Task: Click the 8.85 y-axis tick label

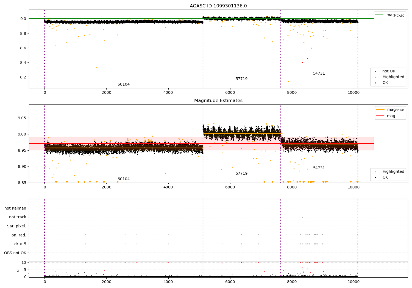Action: pos(22,183)
